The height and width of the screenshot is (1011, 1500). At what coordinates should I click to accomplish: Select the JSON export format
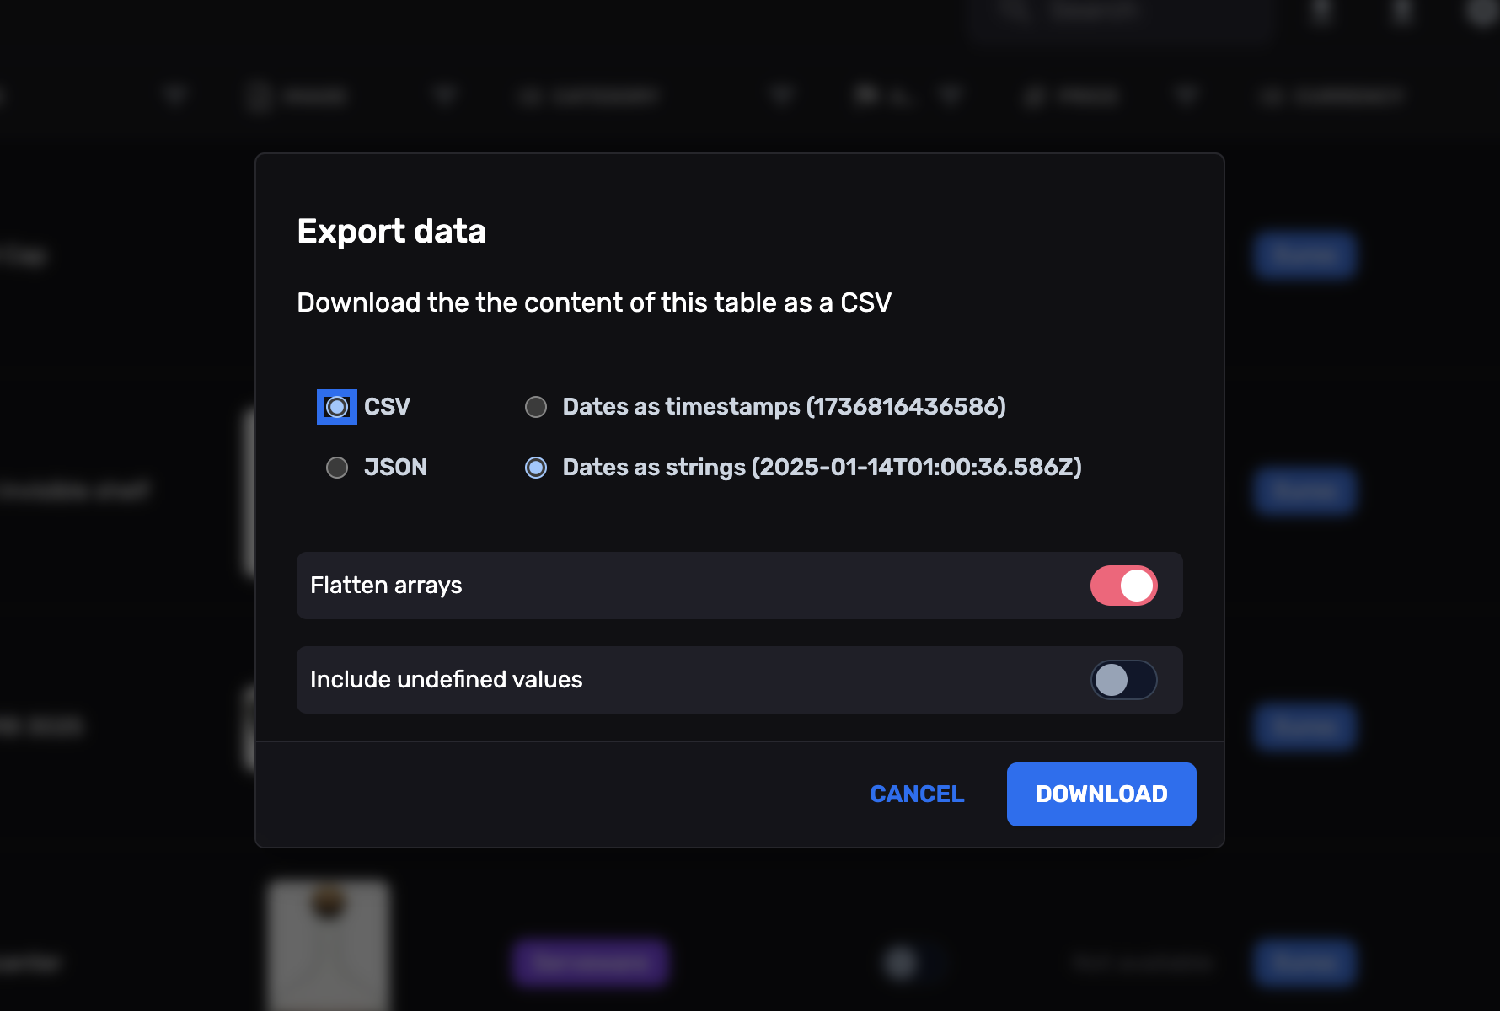point(337,467)
